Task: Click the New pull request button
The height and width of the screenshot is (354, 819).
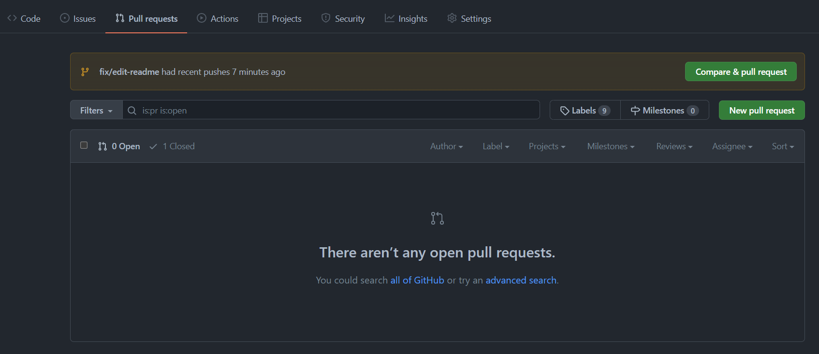Action: [762, 110]
